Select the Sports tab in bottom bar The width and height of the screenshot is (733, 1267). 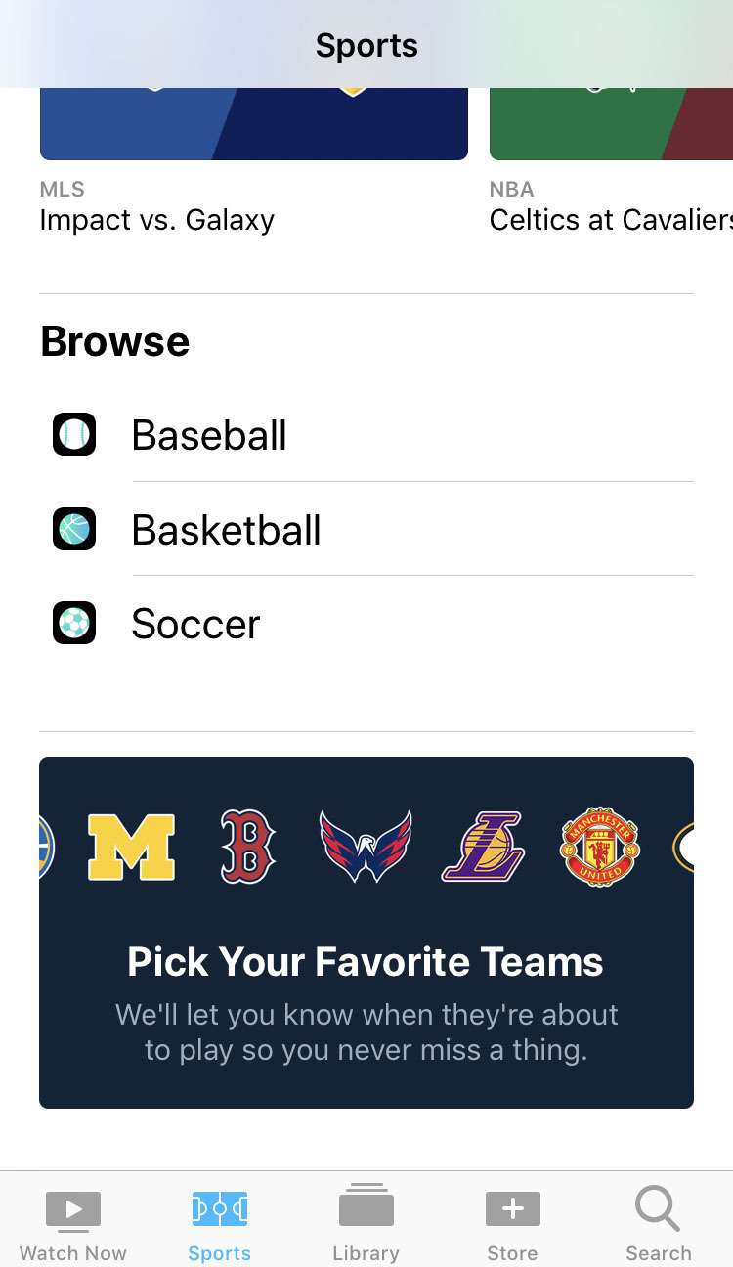click(x=219, y=1224)
